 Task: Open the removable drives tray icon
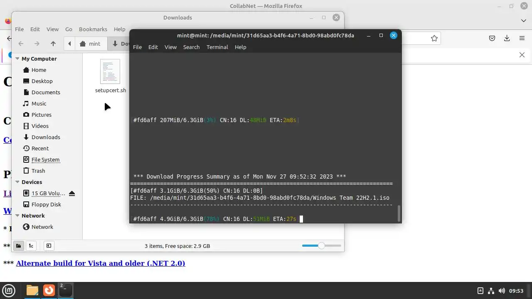point(480,291)
